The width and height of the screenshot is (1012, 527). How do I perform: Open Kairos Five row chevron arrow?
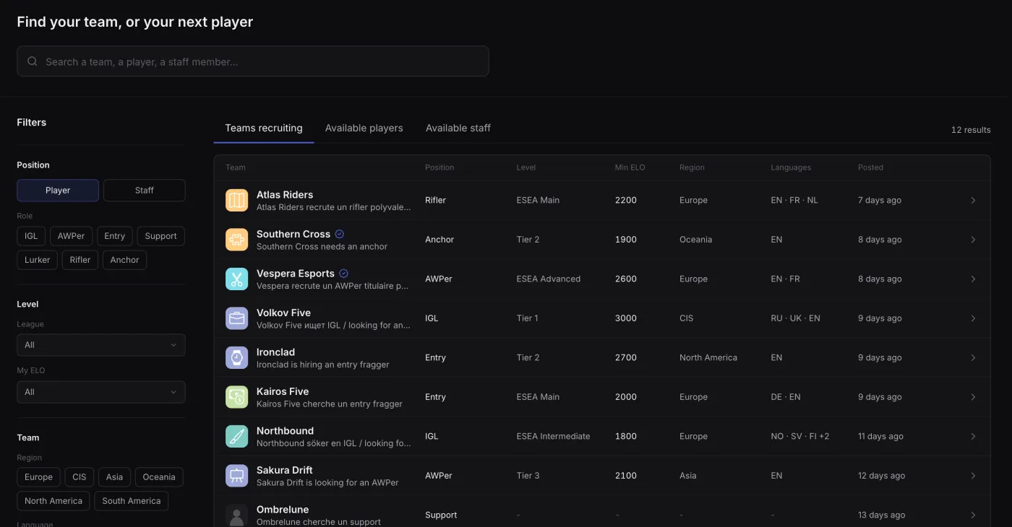click(973, 397)
